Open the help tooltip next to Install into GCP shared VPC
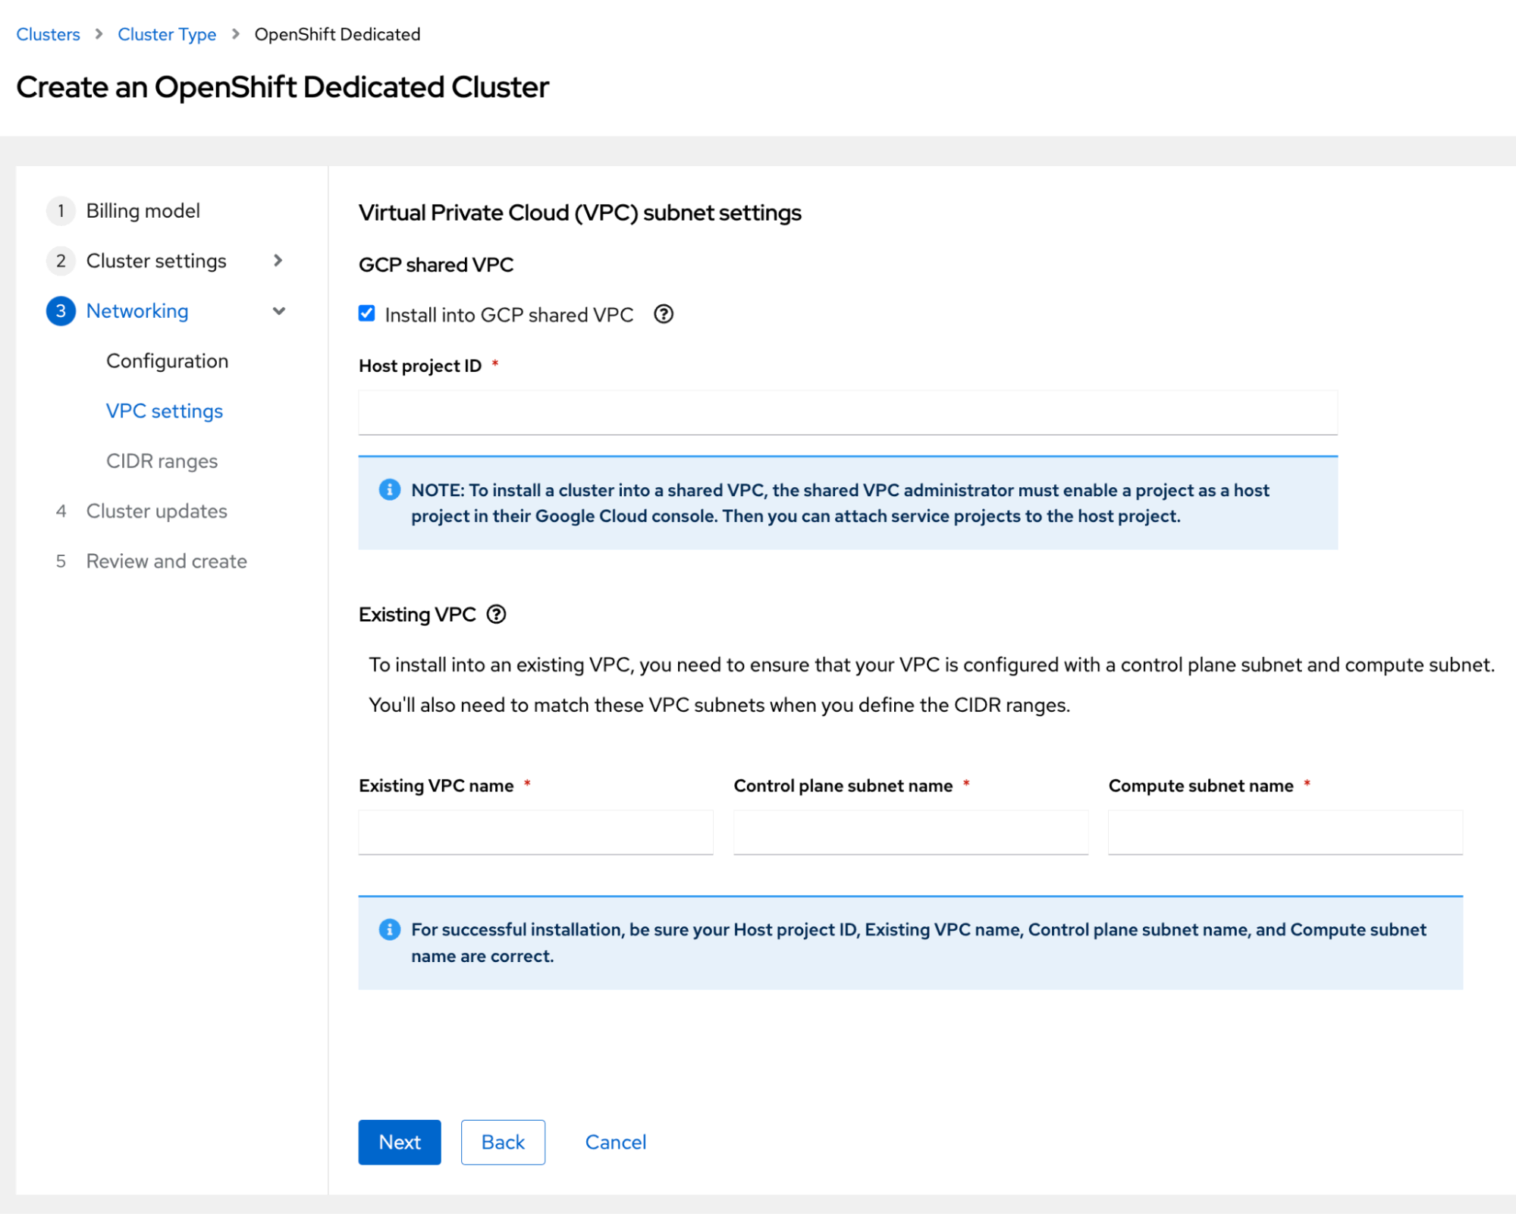This screenshot has width=1516, height=1214. tap(663, 314)
